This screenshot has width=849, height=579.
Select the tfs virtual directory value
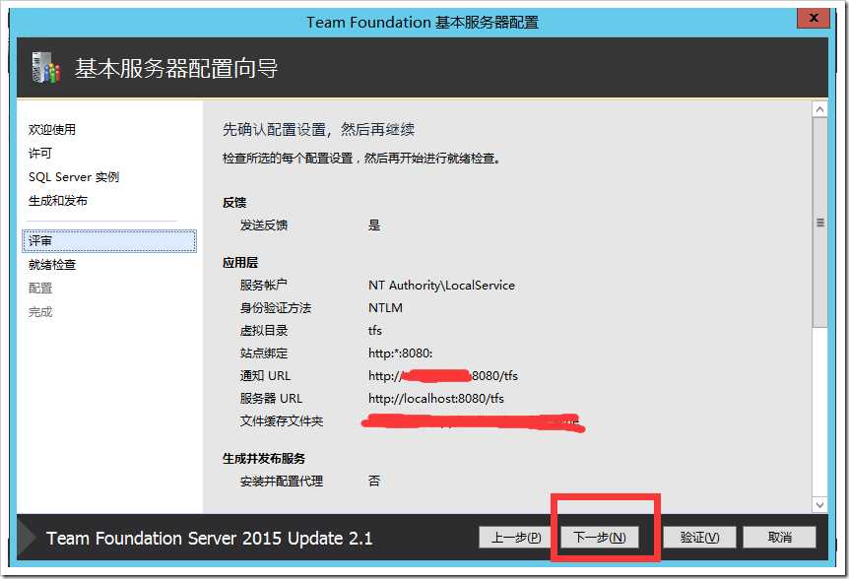[374, 330]
